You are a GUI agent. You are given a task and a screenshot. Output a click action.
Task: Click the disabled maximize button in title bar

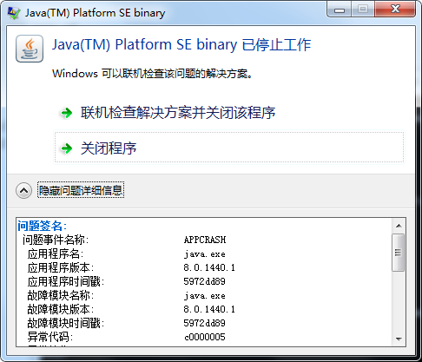pos(363,9)
